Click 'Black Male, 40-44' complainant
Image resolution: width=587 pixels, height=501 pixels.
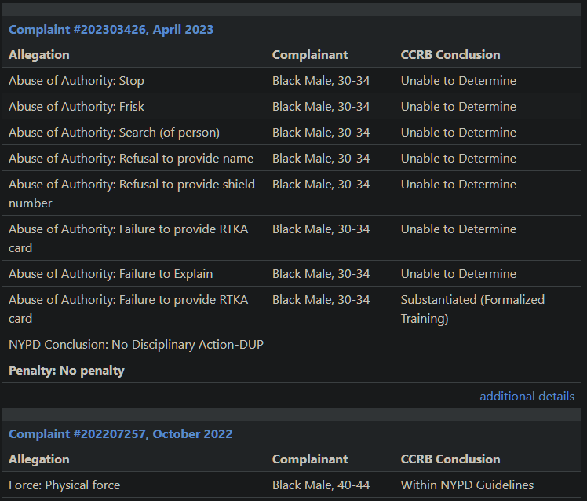pos(321,485)
